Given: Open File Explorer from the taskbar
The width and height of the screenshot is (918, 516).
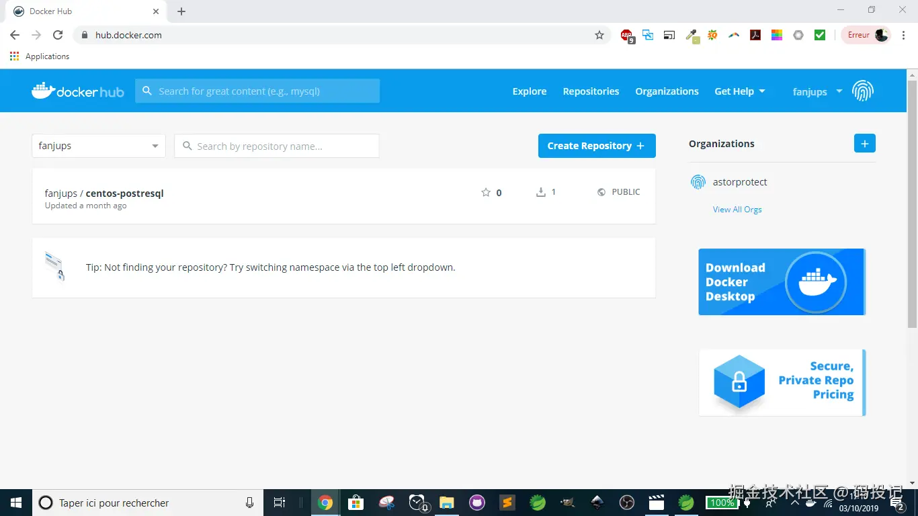Looking at the screenshot, I should click(447, 503).
